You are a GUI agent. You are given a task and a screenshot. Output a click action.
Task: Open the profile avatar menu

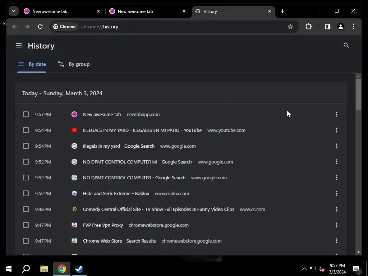341,27
